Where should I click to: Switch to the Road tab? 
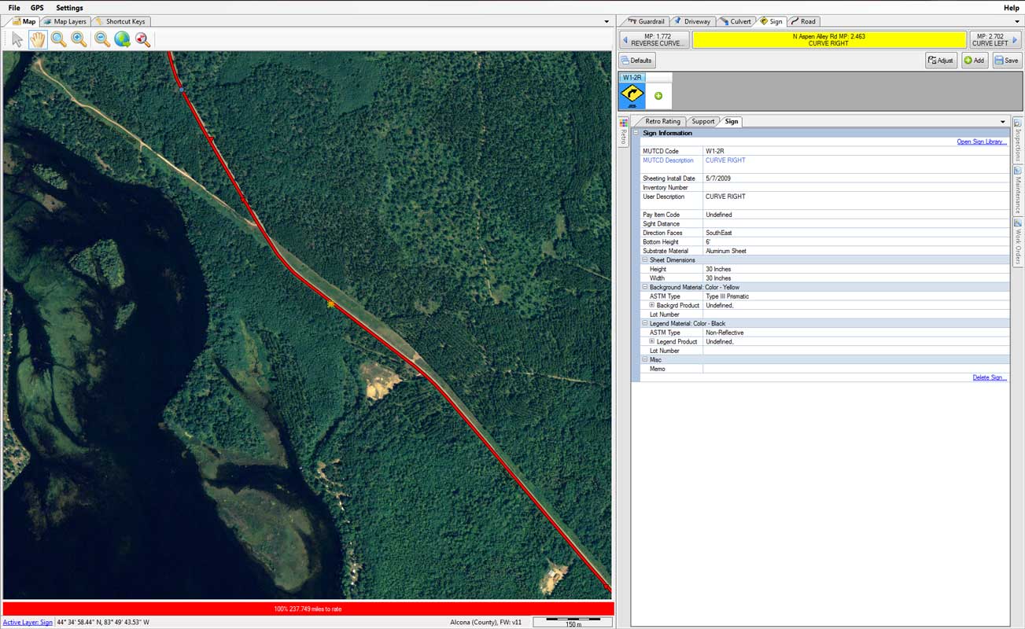click(x=804, y=21)
